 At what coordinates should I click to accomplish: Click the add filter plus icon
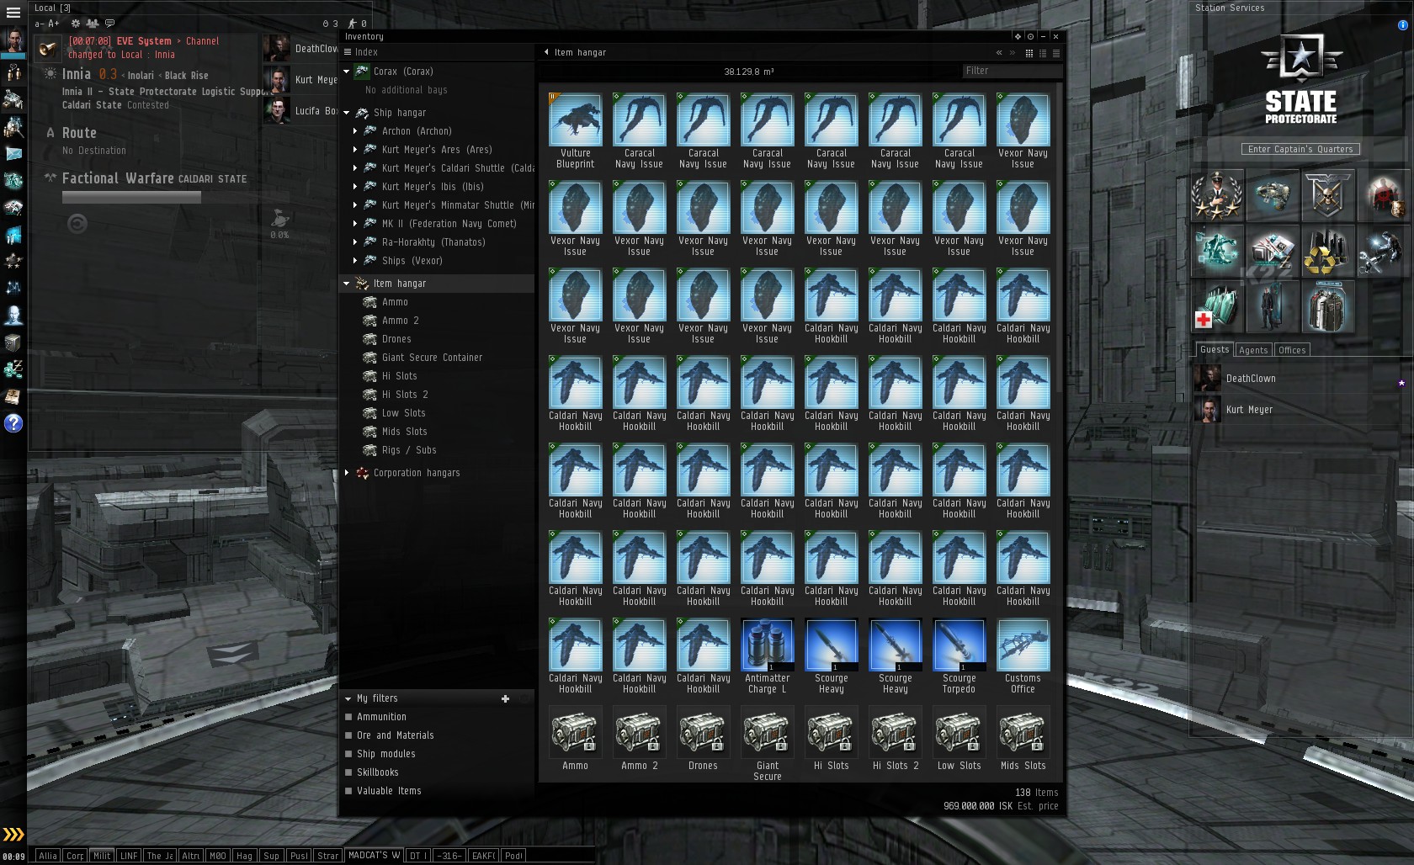click(x=505, y=698)
